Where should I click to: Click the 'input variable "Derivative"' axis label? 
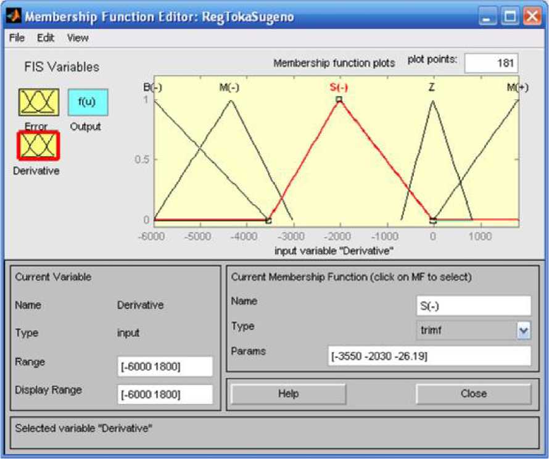click(x=334, y=250)
